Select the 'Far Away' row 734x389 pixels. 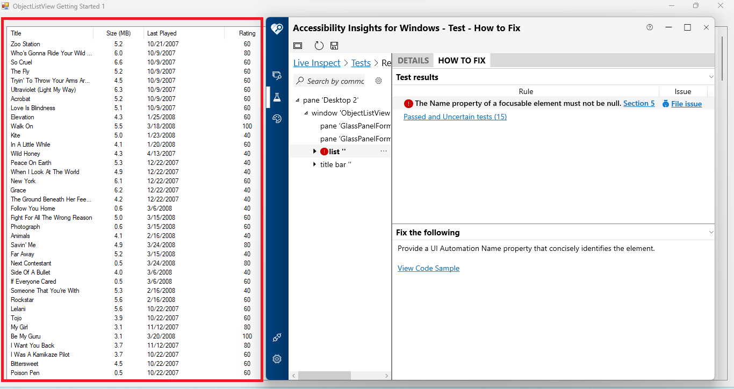point(133,254)
